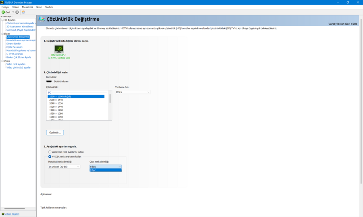Click the grey forward arrow icon
363x217 pixels.
[x=17, y=12]
